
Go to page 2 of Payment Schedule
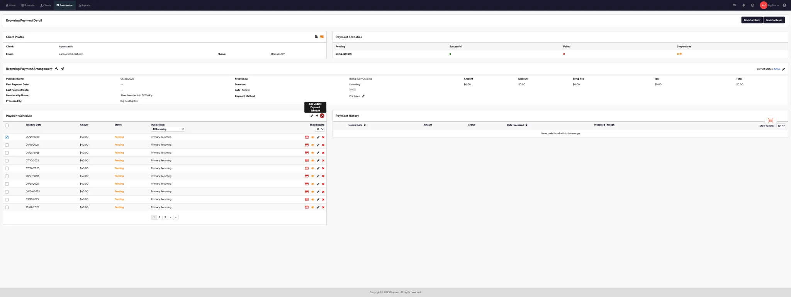coord(160,217)
